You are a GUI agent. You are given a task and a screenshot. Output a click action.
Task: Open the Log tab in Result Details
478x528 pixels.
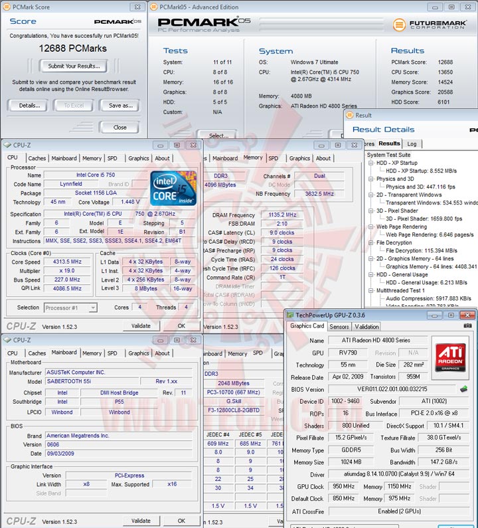click(412, 144)
